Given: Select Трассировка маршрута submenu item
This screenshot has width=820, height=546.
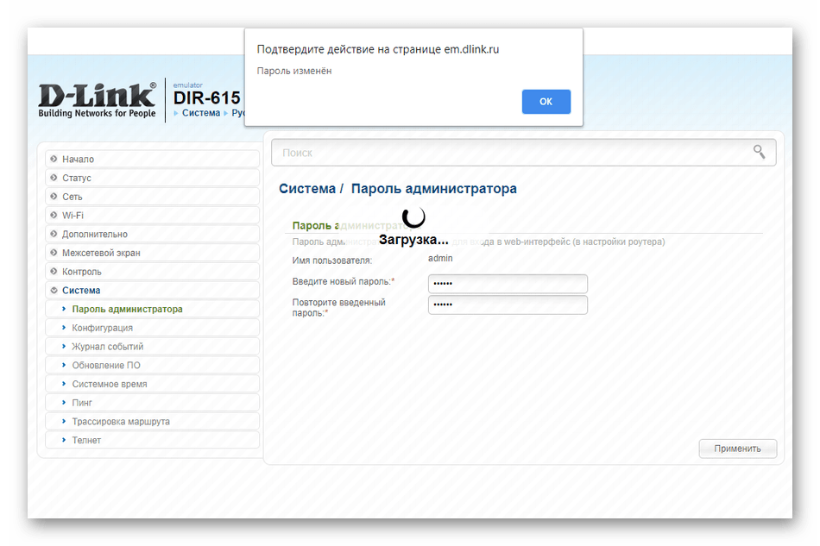Looking at the screenshot, I should [x=152, y=422].
